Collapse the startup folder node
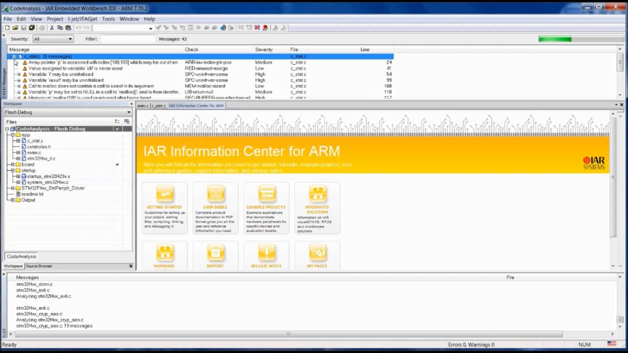 [x=13, y=170]
